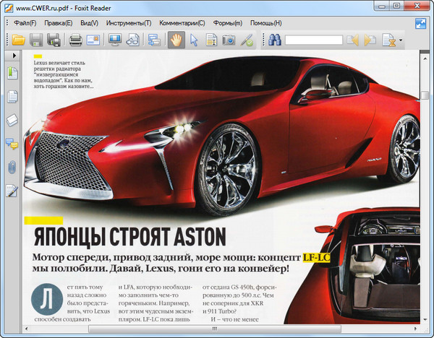Click the binoculars search icon
This screenshot has height=338, width=434.
tap(275, 40)
